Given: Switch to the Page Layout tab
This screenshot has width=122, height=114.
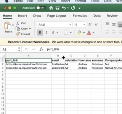Looking at the screenshot, I should [x=57, y=16].
